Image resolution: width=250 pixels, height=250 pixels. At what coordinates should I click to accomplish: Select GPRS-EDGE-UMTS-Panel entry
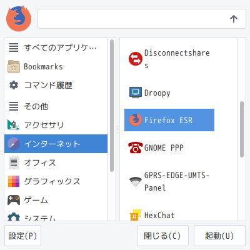click(x=169, y=181)
